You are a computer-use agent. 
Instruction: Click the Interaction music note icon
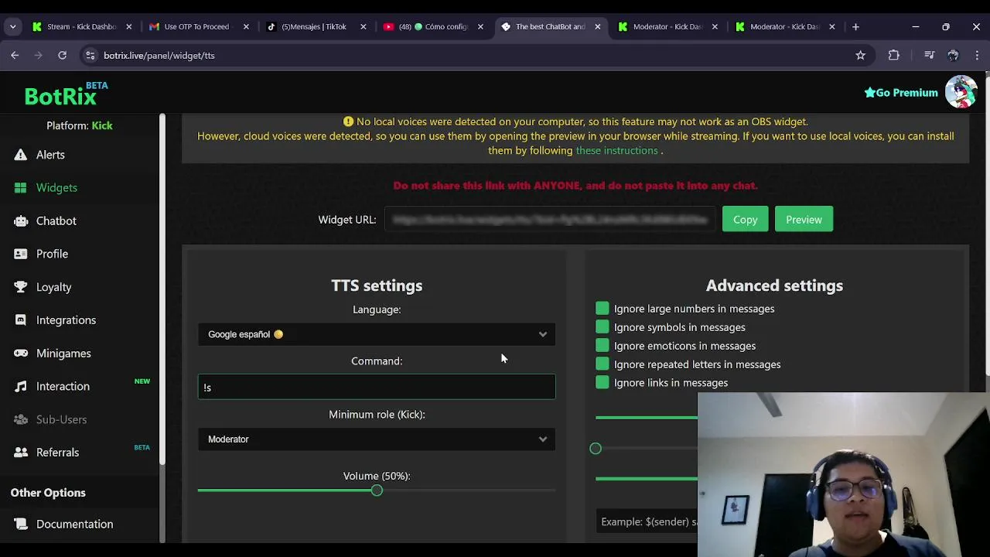(20, 387)
